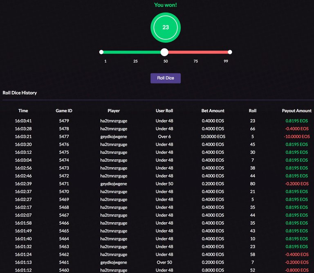
Task: Click the -10.0000 EOS payout amount
Action: click(x=296, y=137)
